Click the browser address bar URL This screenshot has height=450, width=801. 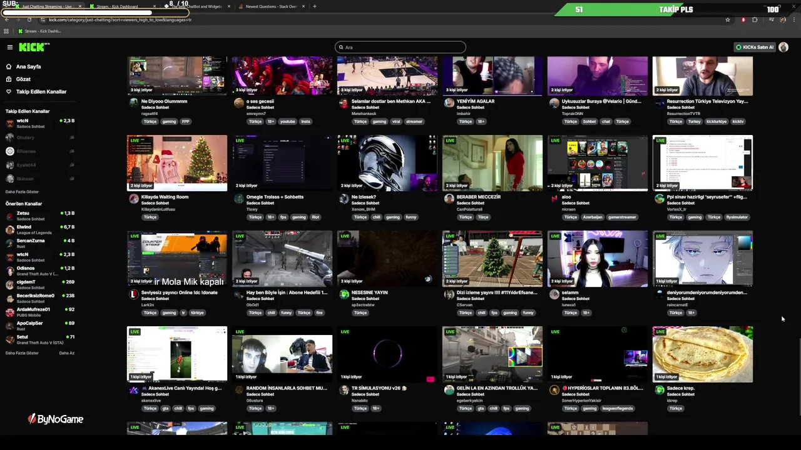click(x=120, y=19)
